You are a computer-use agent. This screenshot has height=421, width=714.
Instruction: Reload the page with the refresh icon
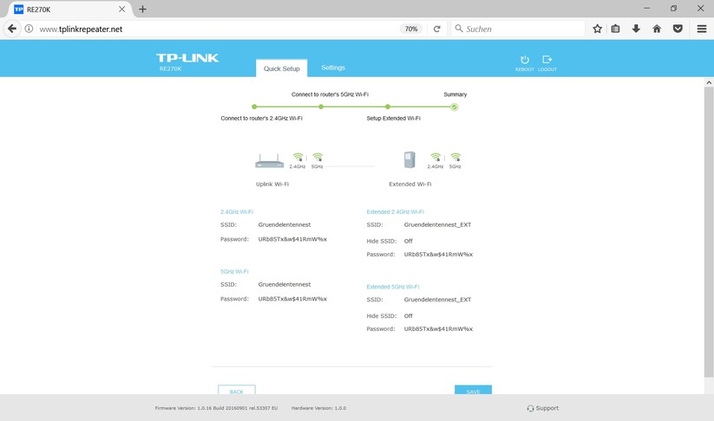pyautogui.click(x=436, y=29)
